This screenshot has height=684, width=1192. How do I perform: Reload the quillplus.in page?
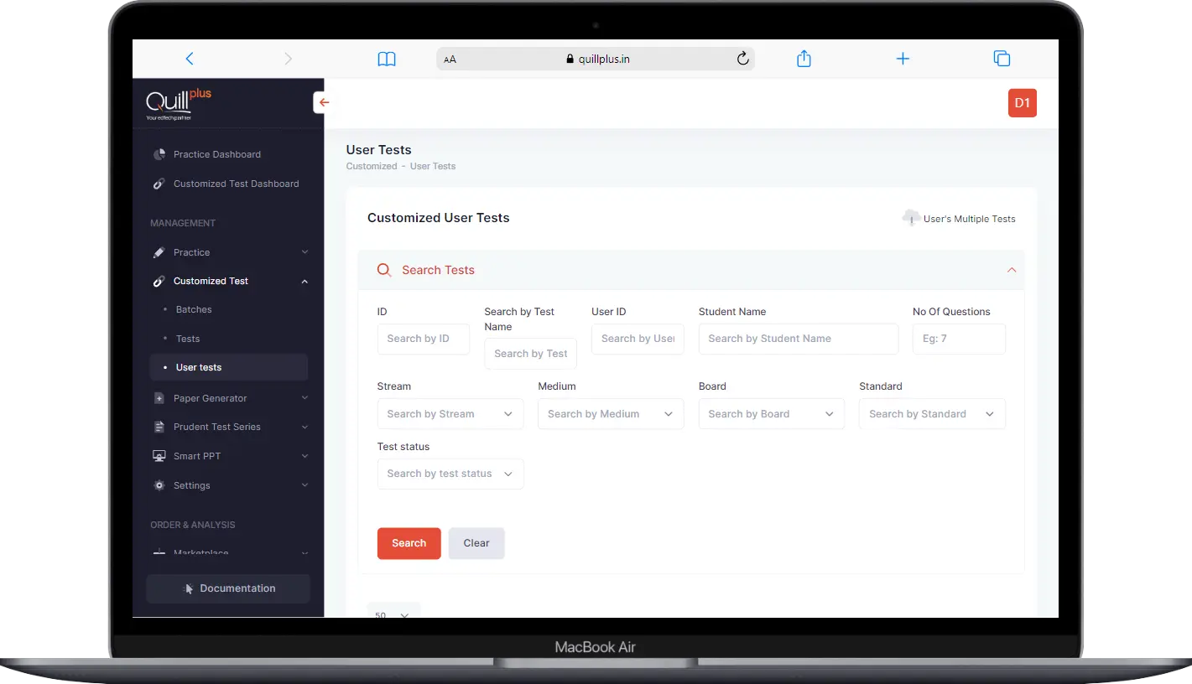point(742,58)
